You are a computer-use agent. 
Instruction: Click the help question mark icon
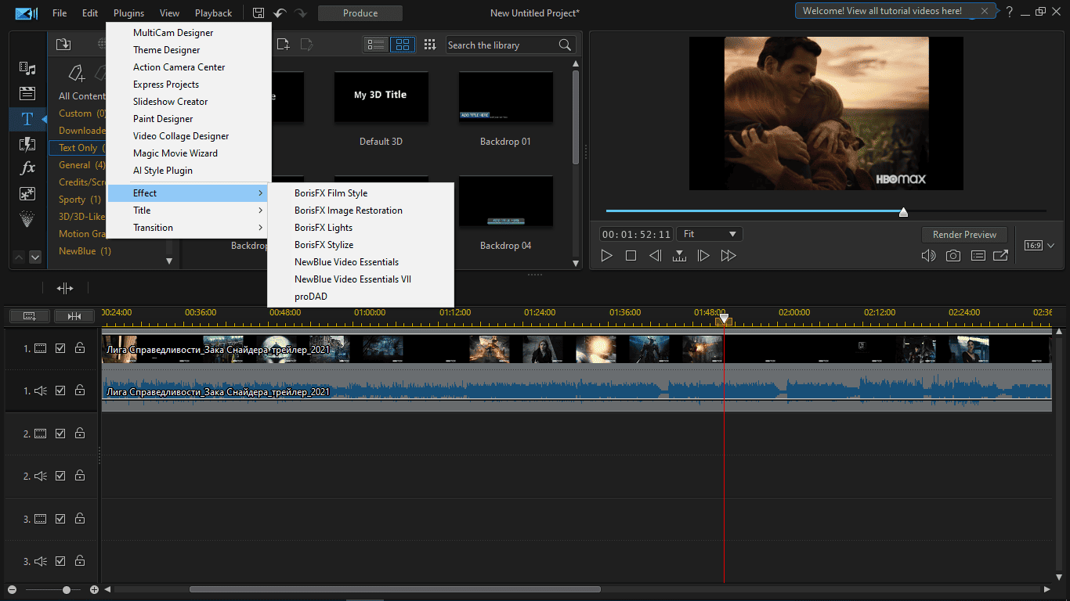1010,12
